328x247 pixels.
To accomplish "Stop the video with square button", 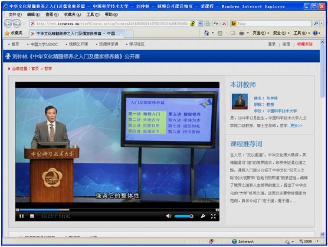I will click(x=32, y=216).
